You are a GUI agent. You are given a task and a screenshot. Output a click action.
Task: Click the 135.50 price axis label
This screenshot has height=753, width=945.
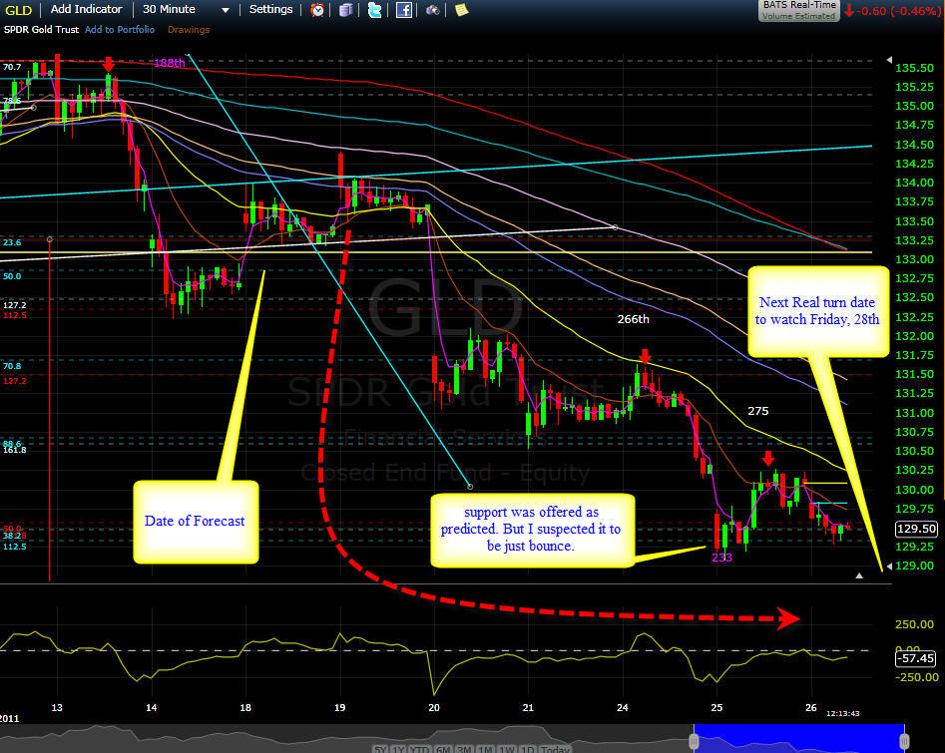(914, 68)
